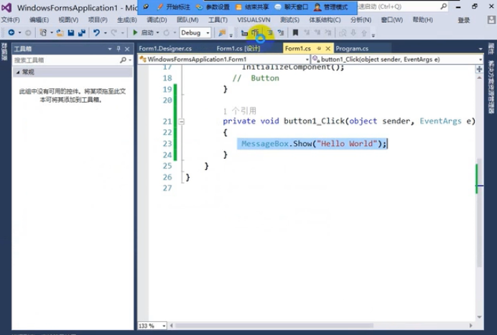Screen dimensions: 497x335
Task: Click in the Toolbox search field
Action: pos(66,60)
